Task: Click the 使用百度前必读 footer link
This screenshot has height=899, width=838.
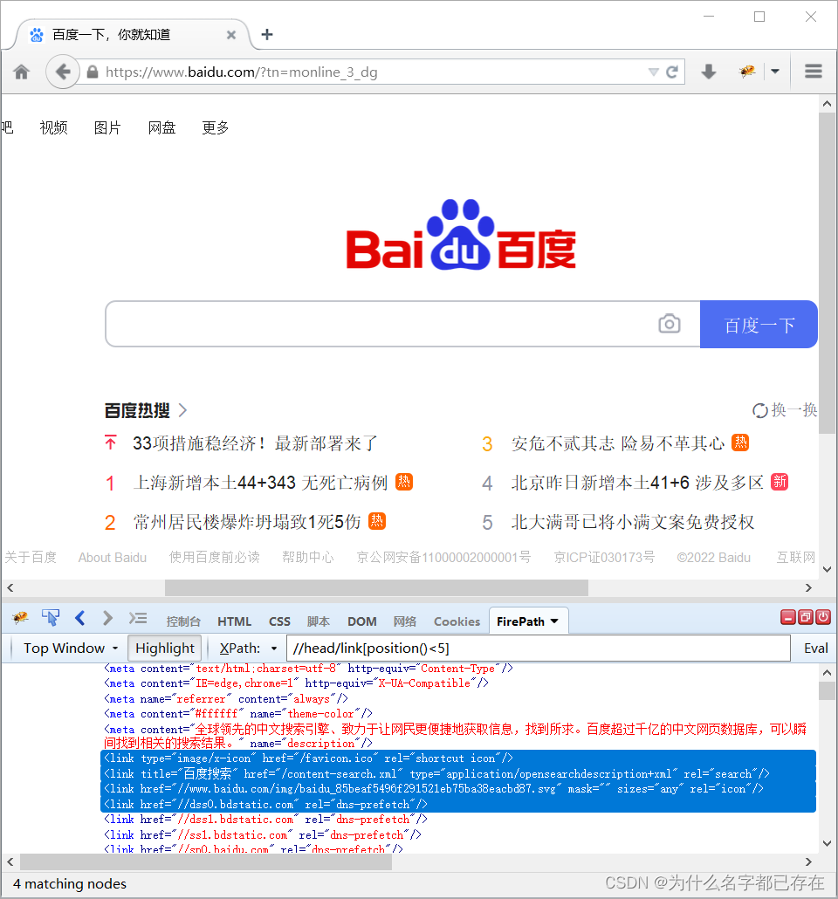Action: (x=215, y=557)
